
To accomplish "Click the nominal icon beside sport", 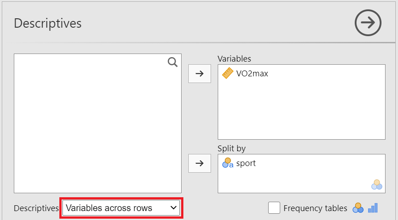I will click(228, 163).
